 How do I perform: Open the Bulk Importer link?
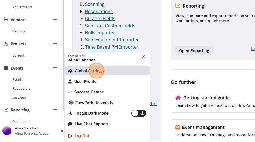tap(100, 33)
